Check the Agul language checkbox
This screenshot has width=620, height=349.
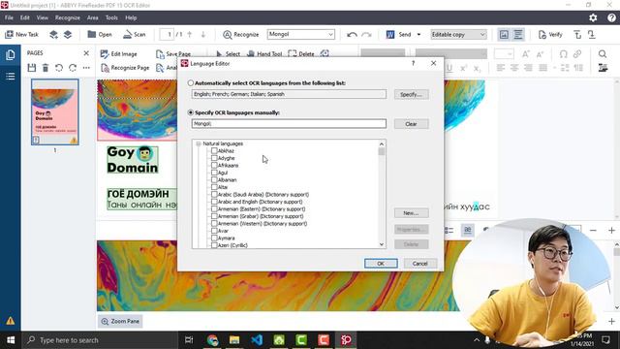click(x=214, y=173)
